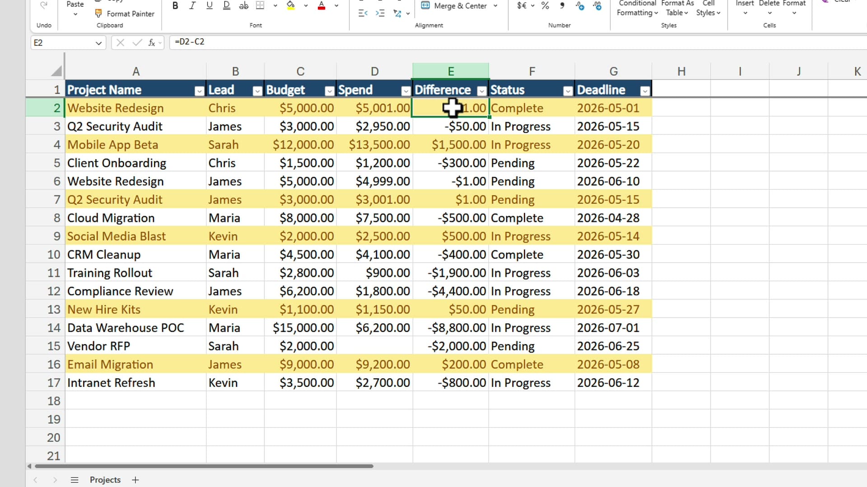Open the font color dropdown arrow
Screen dimensions: 867x487
pos(336,6)
